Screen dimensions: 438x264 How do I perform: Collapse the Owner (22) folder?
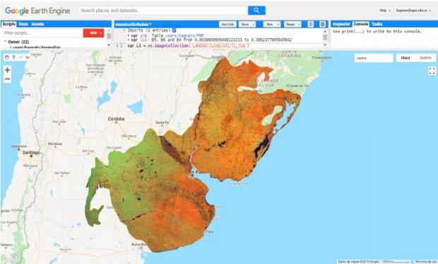click(6, 42)
